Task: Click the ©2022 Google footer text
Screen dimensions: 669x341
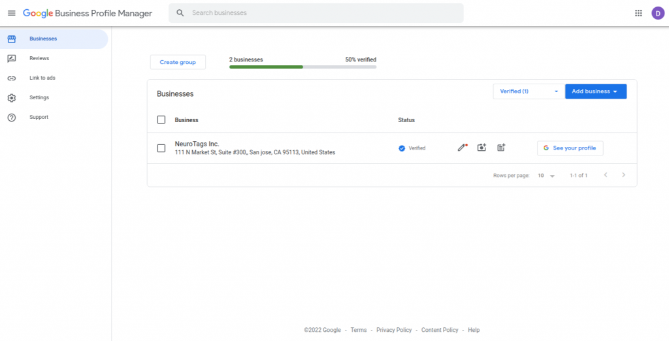Action: [322, 330]
